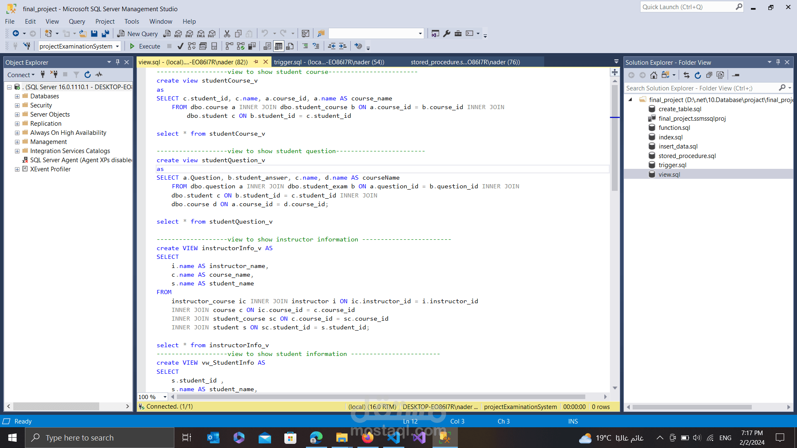
Task: Click the Save All icon
Action: [105, 34]
